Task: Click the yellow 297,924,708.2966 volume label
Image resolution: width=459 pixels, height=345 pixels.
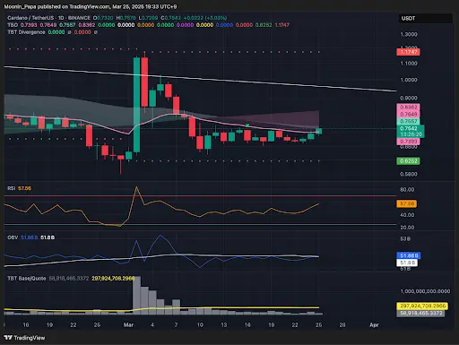Action: coord(422,306)
